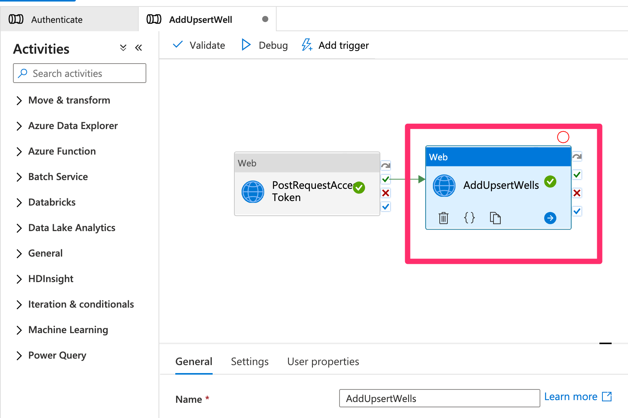Clone AddUpsertWells activity with copy icon
The width and height of the screenshot is (628, 418).
[x=495, y=218]
